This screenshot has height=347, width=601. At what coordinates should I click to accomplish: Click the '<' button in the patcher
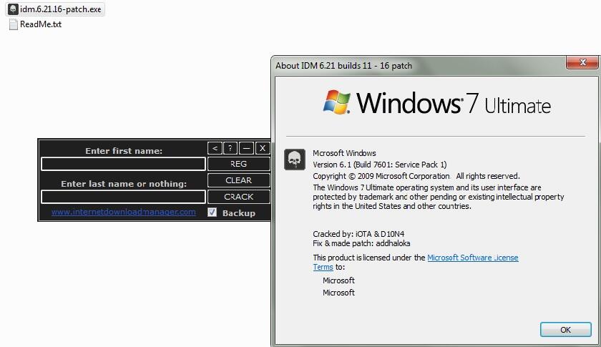(x=215, y=148)
